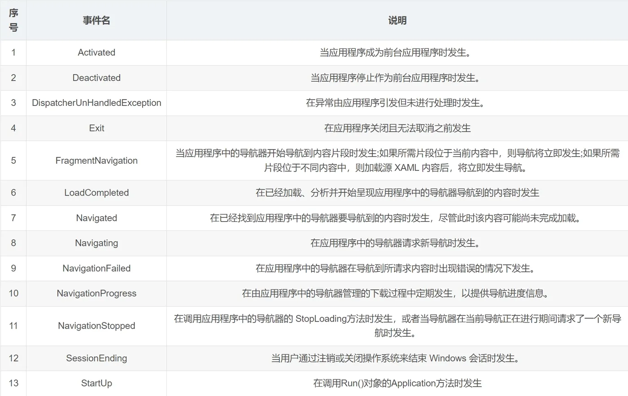This screenshot has height=396, width=628.
Task: Click row number 13 cell
Action: [13, 383]
